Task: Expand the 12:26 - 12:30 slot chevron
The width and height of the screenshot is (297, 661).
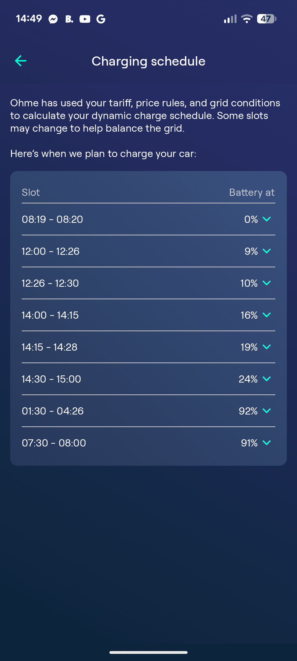Action: click(x=266, y=283)
